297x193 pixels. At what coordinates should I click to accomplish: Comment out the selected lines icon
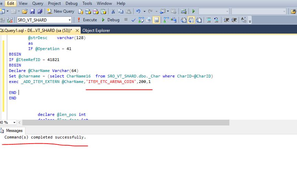(x=208, y=20)
